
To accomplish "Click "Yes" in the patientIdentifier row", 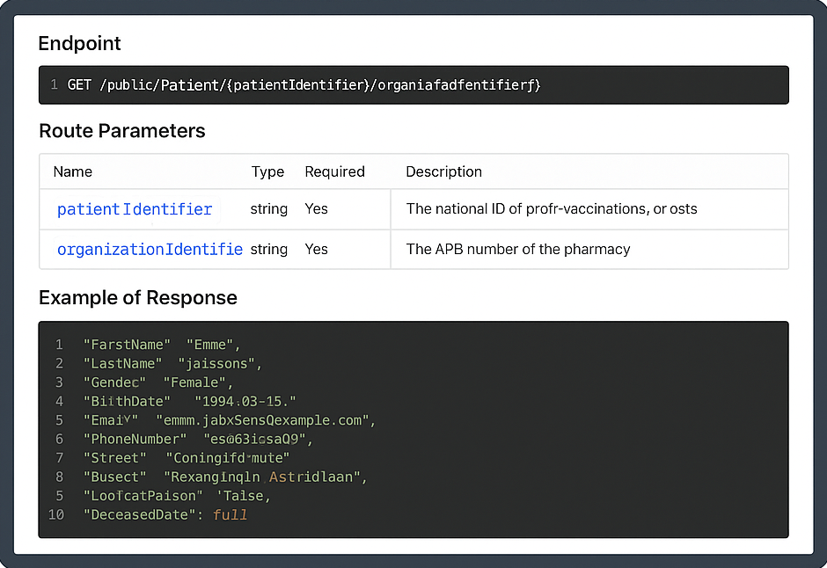I will (317, 209).
